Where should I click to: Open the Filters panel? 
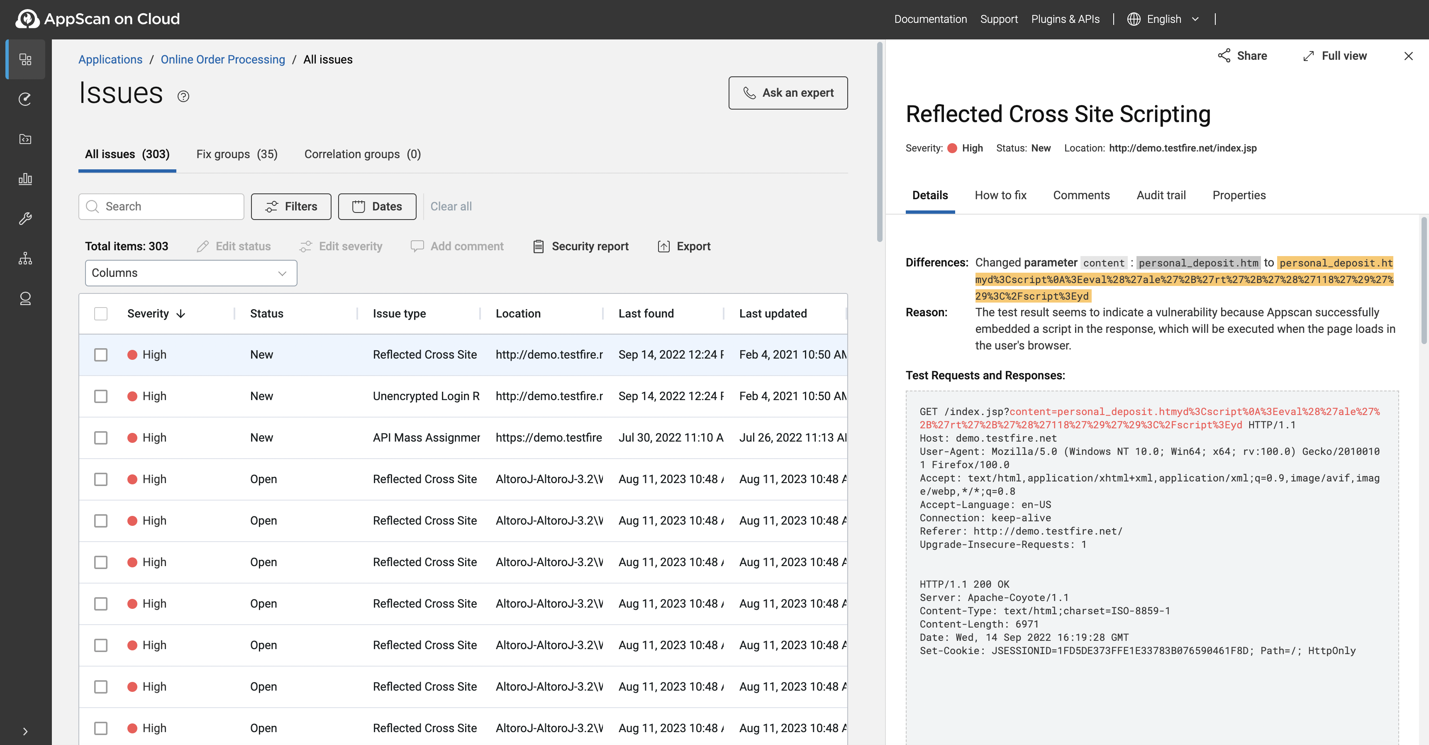pyautogui.click(x=291, y=206)
